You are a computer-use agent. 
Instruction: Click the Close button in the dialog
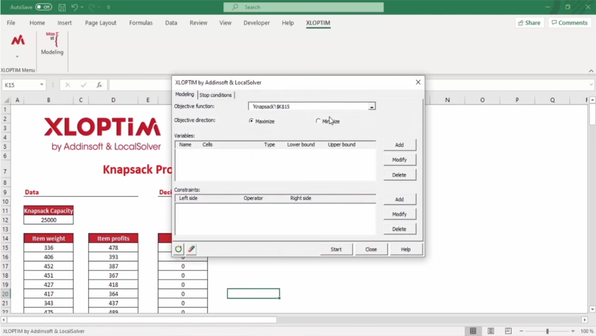pos(371,249)
